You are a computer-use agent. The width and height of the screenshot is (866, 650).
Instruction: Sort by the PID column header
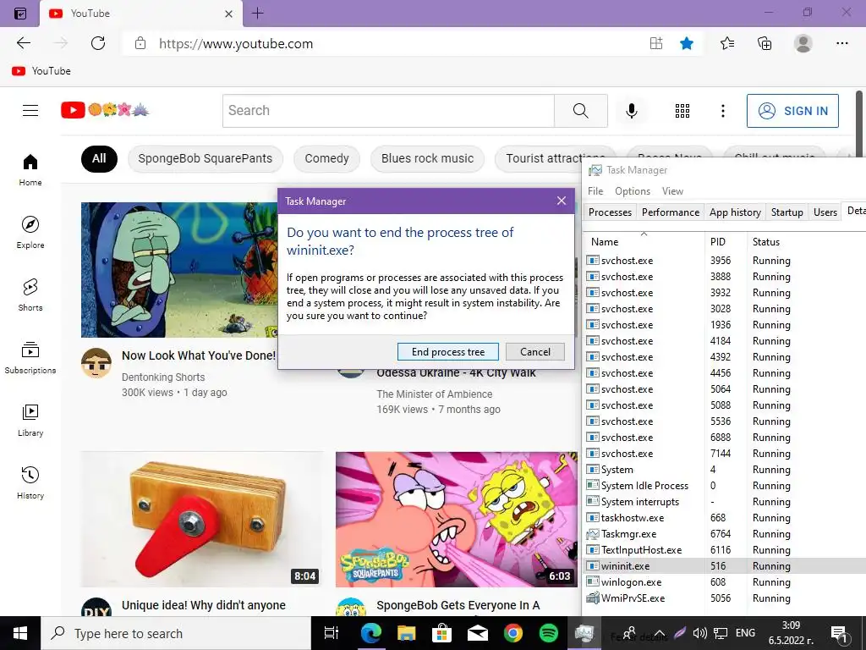click(x=725, y=242)
